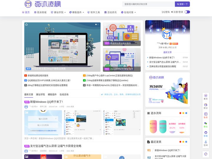Open the RESUME personal works banner

[167, 90]
